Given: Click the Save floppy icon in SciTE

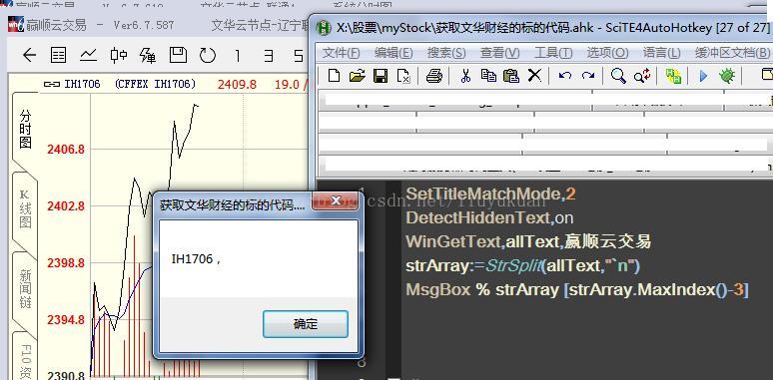Looking at the screenshot, I should point(381,76).
